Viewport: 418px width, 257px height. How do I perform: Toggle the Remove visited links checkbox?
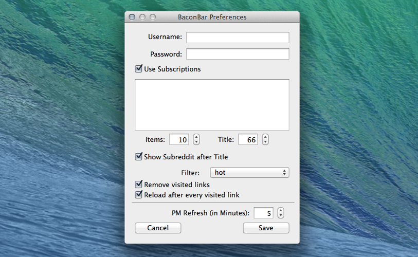(138, 185)
